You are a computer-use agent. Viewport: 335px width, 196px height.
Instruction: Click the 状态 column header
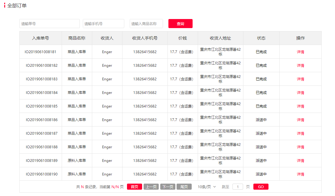pos(261,38)
